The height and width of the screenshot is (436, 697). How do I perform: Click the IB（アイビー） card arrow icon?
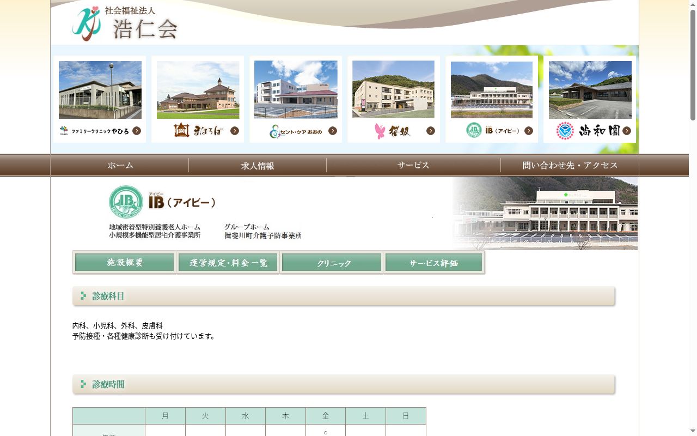(529, 131)
